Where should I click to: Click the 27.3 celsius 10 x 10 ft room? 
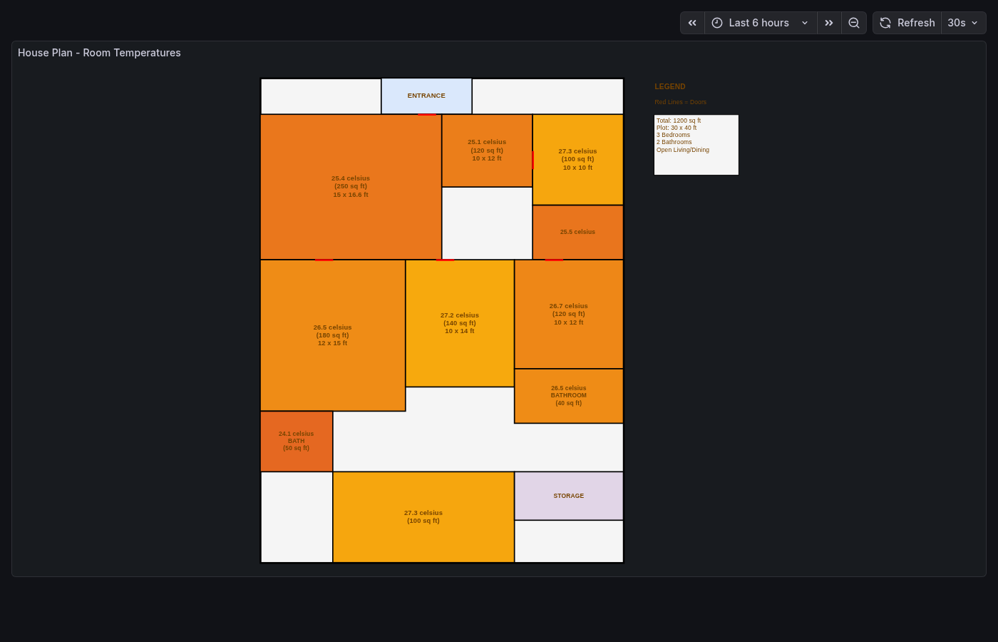click(x=577, y=160)
